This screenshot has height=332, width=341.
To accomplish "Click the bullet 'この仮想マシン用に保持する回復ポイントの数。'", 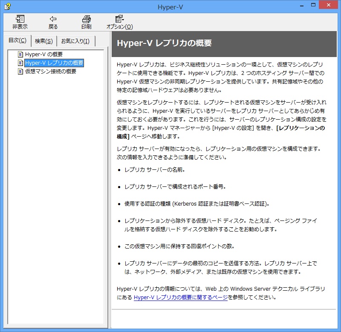I will [179, 246].
